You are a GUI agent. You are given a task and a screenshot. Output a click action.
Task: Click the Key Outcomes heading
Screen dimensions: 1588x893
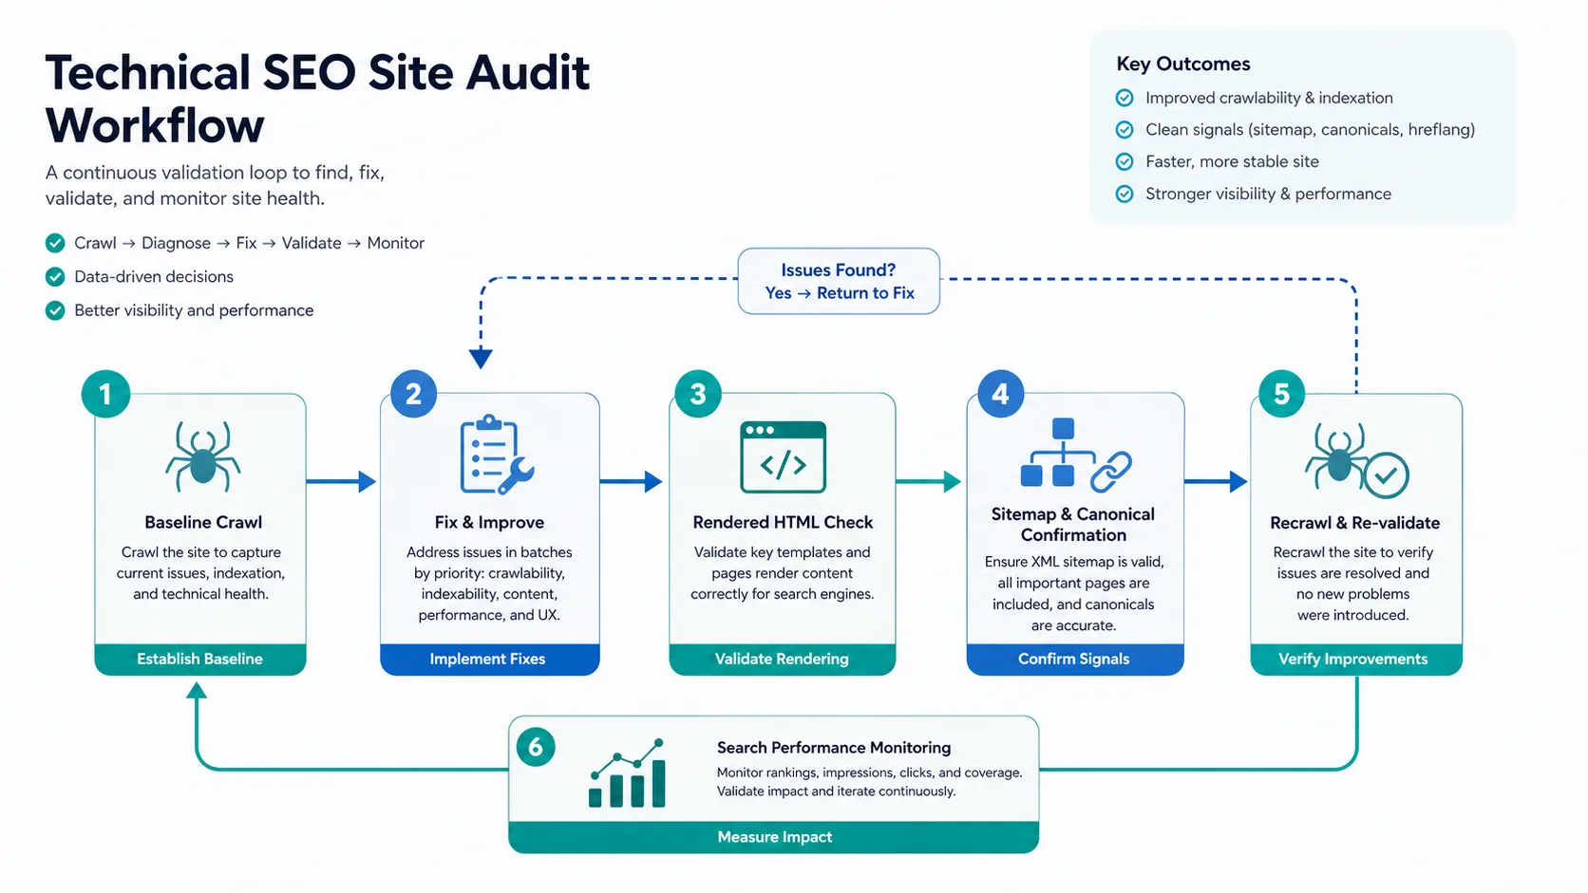(1183, 64)
